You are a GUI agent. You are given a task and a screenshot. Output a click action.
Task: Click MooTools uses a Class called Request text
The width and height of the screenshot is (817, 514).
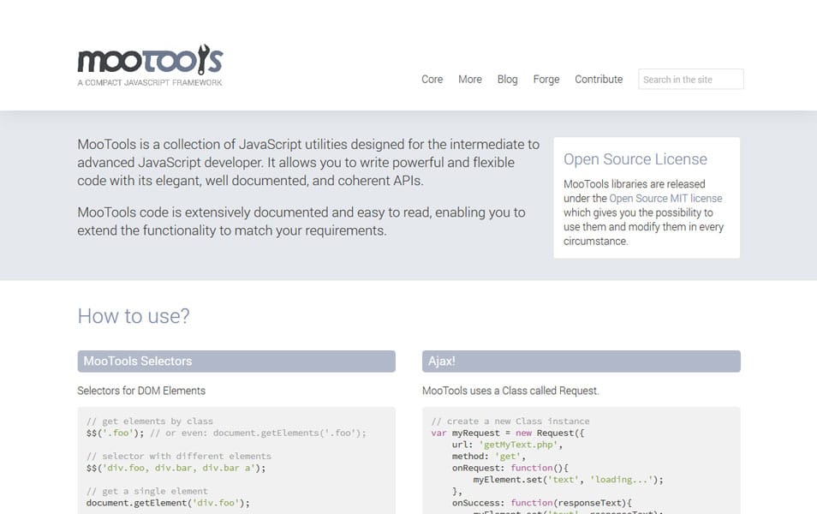pyautogui.click(x=510, y=391)
